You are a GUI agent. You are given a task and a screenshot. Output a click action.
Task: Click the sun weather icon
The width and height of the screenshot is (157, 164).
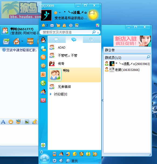coord(93,15)
